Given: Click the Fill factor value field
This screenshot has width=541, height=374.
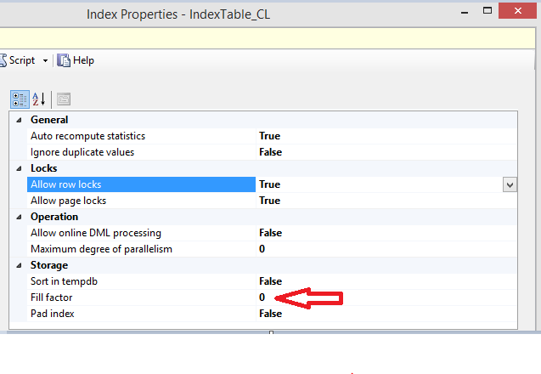Looking at the screenshot, I should [x=263, y=297].
